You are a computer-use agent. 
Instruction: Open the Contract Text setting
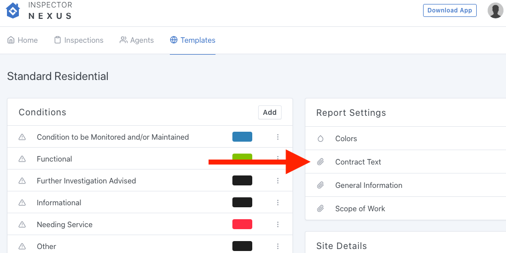358,162
